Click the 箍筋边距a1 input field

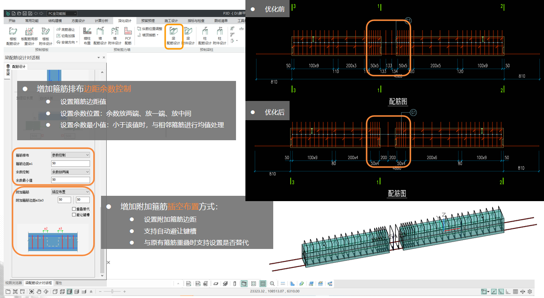tap(70, 164)
